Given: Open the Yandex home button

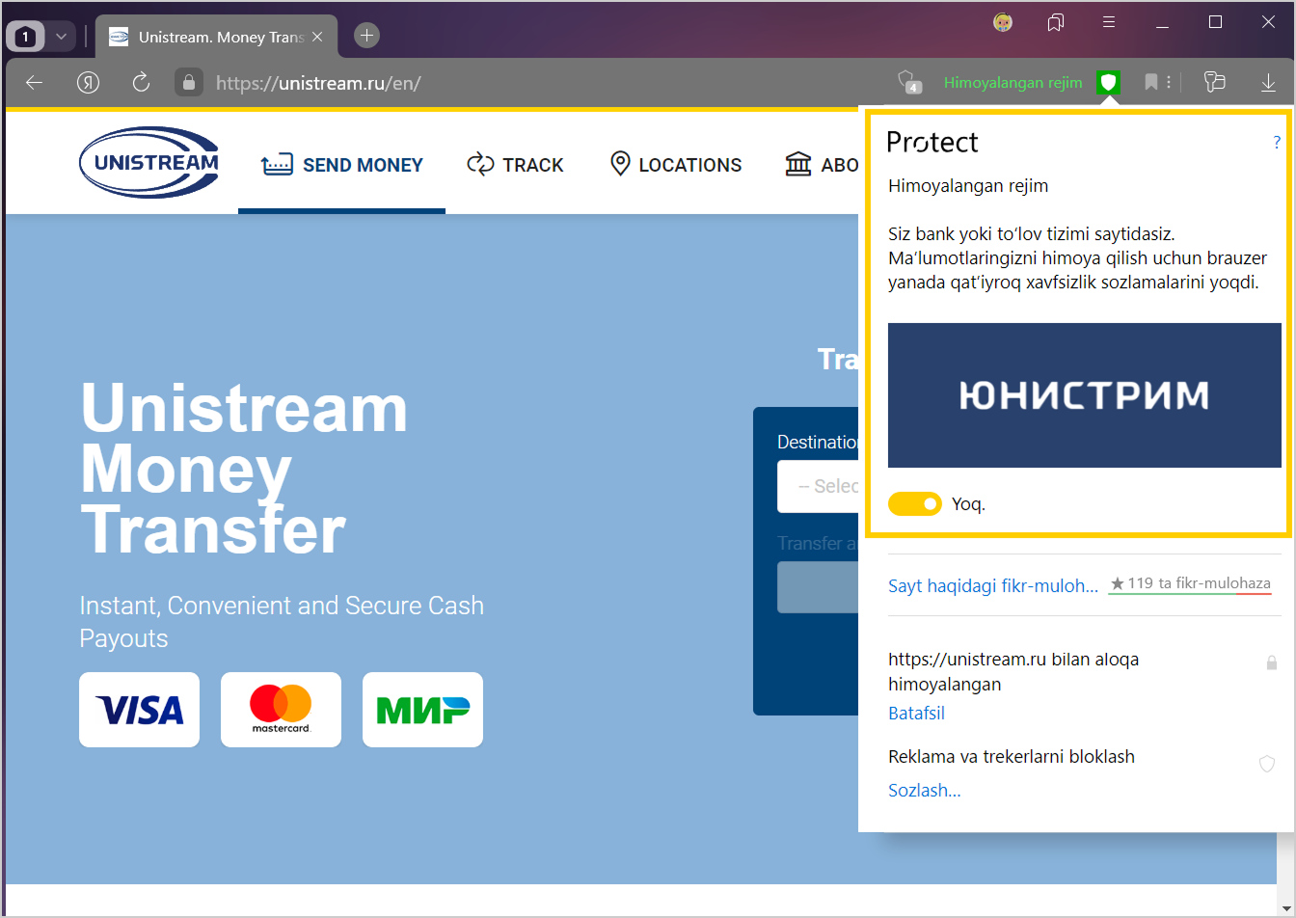Looking at the screenshot, I should pyautogui.click(x=89, y=83).
